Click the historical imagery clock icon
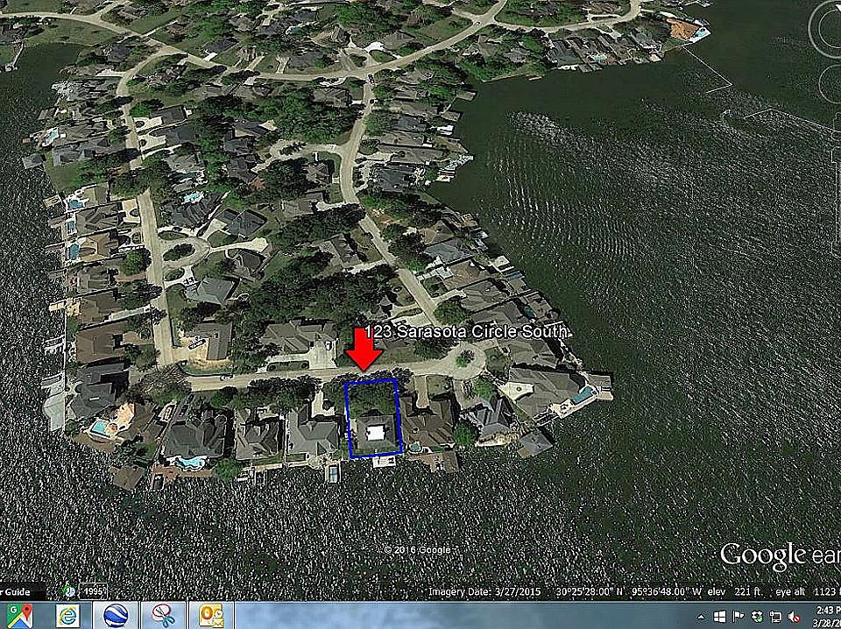 pyautogui.click(x=68, y=591)
